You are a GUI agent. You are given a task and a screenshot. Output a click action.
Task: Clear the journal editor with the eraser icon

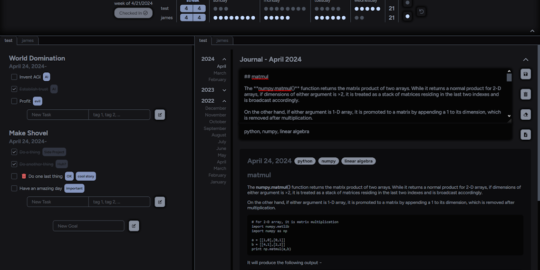click(x=525, y=114)
